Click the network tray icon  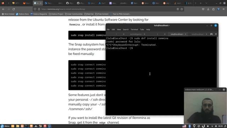[212, 126]
